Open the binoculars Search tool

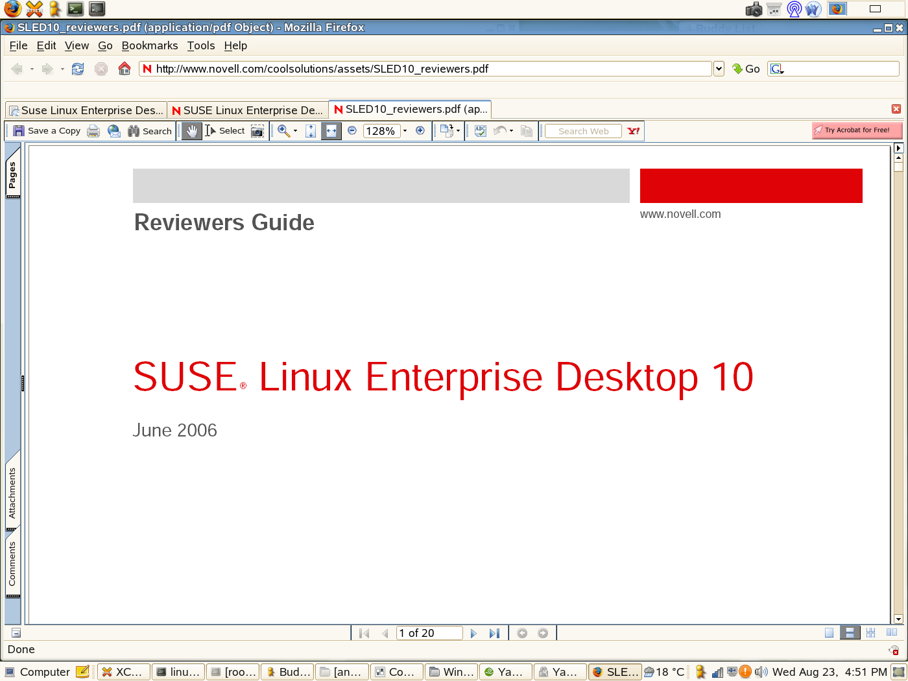(x=150, y=131)
